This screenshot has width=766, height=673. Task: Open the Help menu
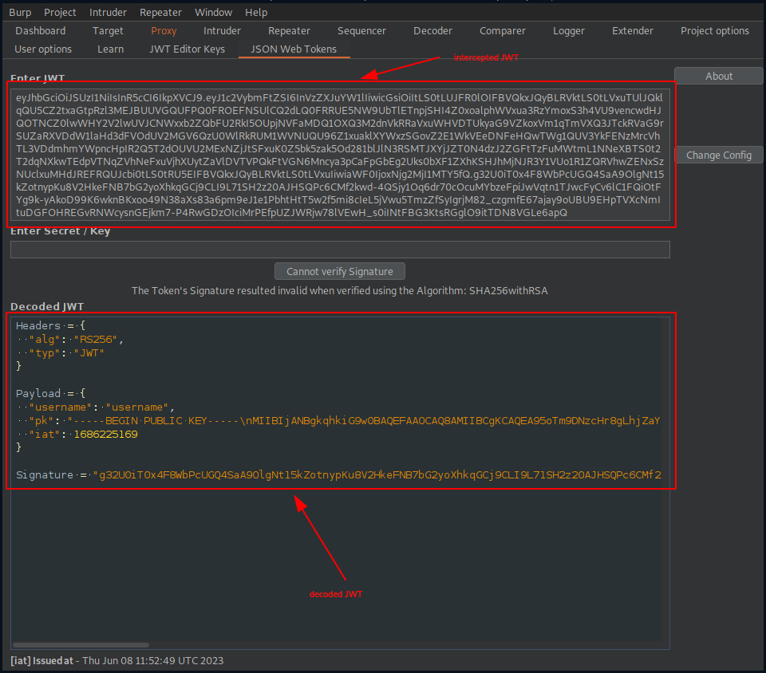click(x=256, y=12)
